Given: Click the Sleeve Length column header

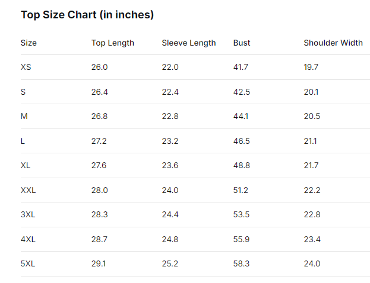Looking at the screenshot, I should [189, 43].
